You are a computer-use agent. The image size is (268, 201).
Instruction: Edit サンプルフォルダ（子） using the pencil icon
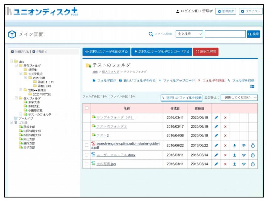click(217, 118)
